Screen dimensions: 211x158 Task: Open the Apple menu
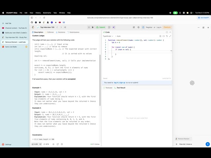[3, 13]
